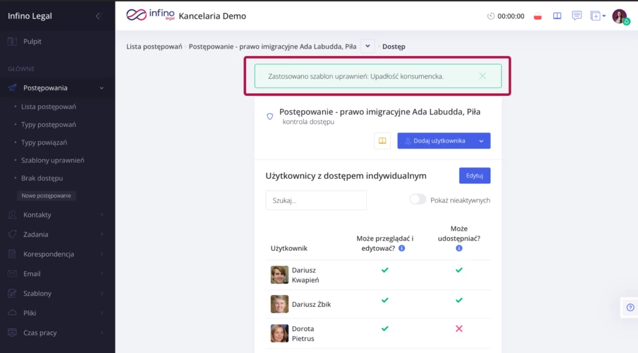Click Lista postępowań breadcrumb link
The width and height of the screenshot is (638, 353).
pyautogui.click(x=155, y=46)
